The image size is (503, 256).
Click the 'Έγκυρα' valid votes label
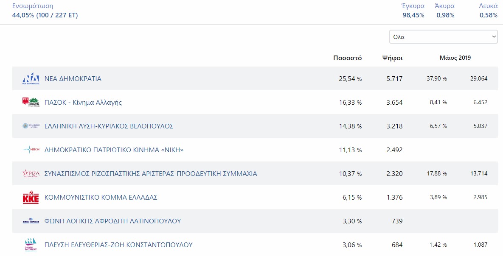413,6
